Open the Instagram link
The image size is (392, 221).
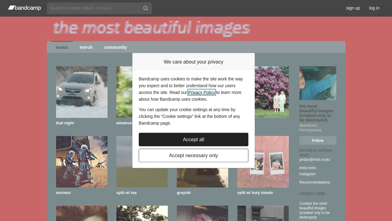(x=307, y=174)
